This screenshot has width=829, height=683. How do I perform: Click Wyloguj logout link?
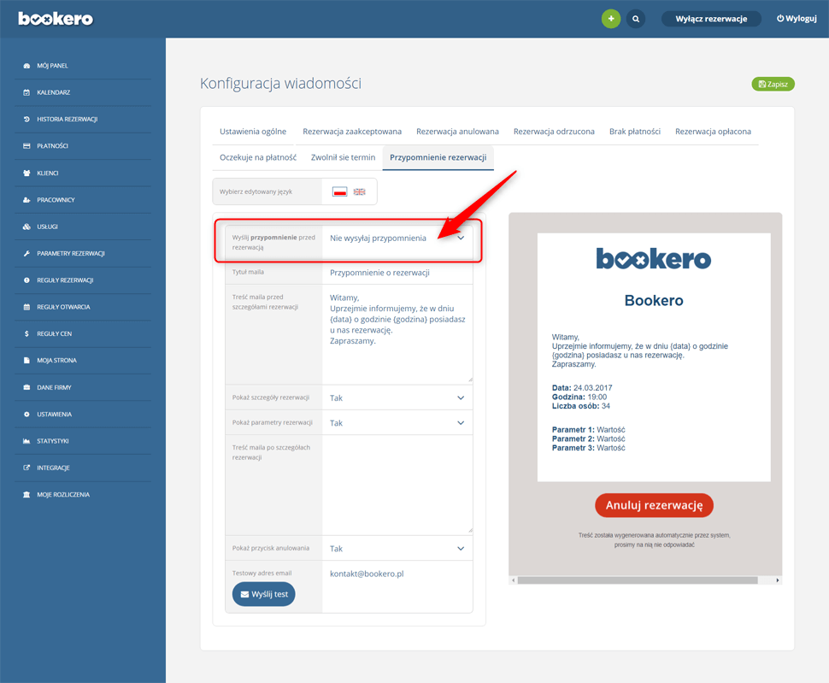[x=797, y=19]
